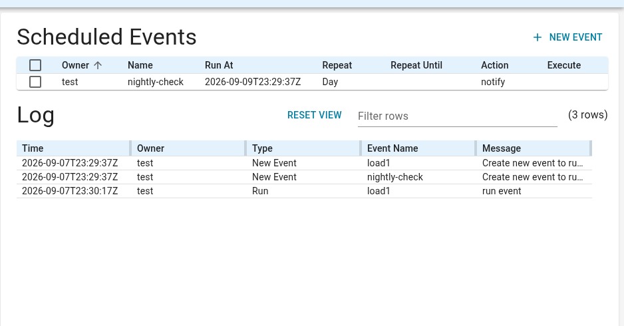The width and height of the screenshot is (624, 326).
Task: Click the Execute column header
Action: pos(564,65)
